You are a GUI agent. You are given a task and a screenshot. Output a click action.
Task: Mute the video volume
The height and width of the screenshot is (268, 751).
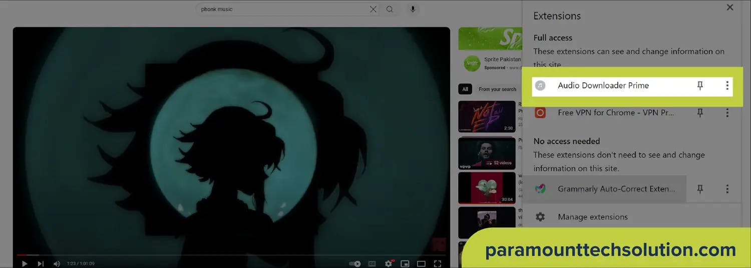pyautogui.click(x=57, y=264)
